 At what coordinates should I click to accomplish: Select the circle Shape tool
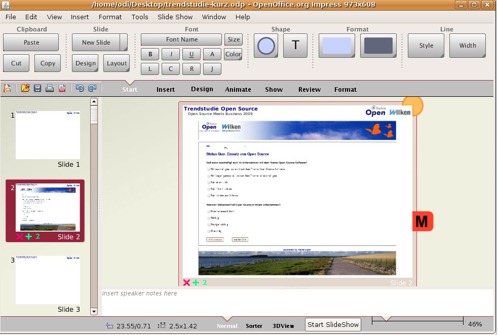coord(266,46)
